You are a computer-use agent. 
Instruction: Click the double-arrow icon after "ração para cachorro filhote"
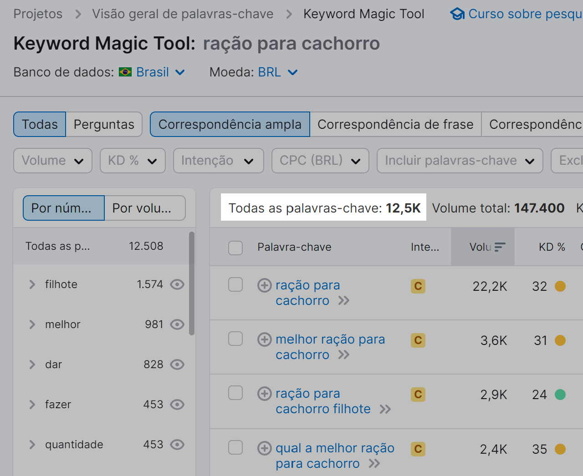pos(385,409)
